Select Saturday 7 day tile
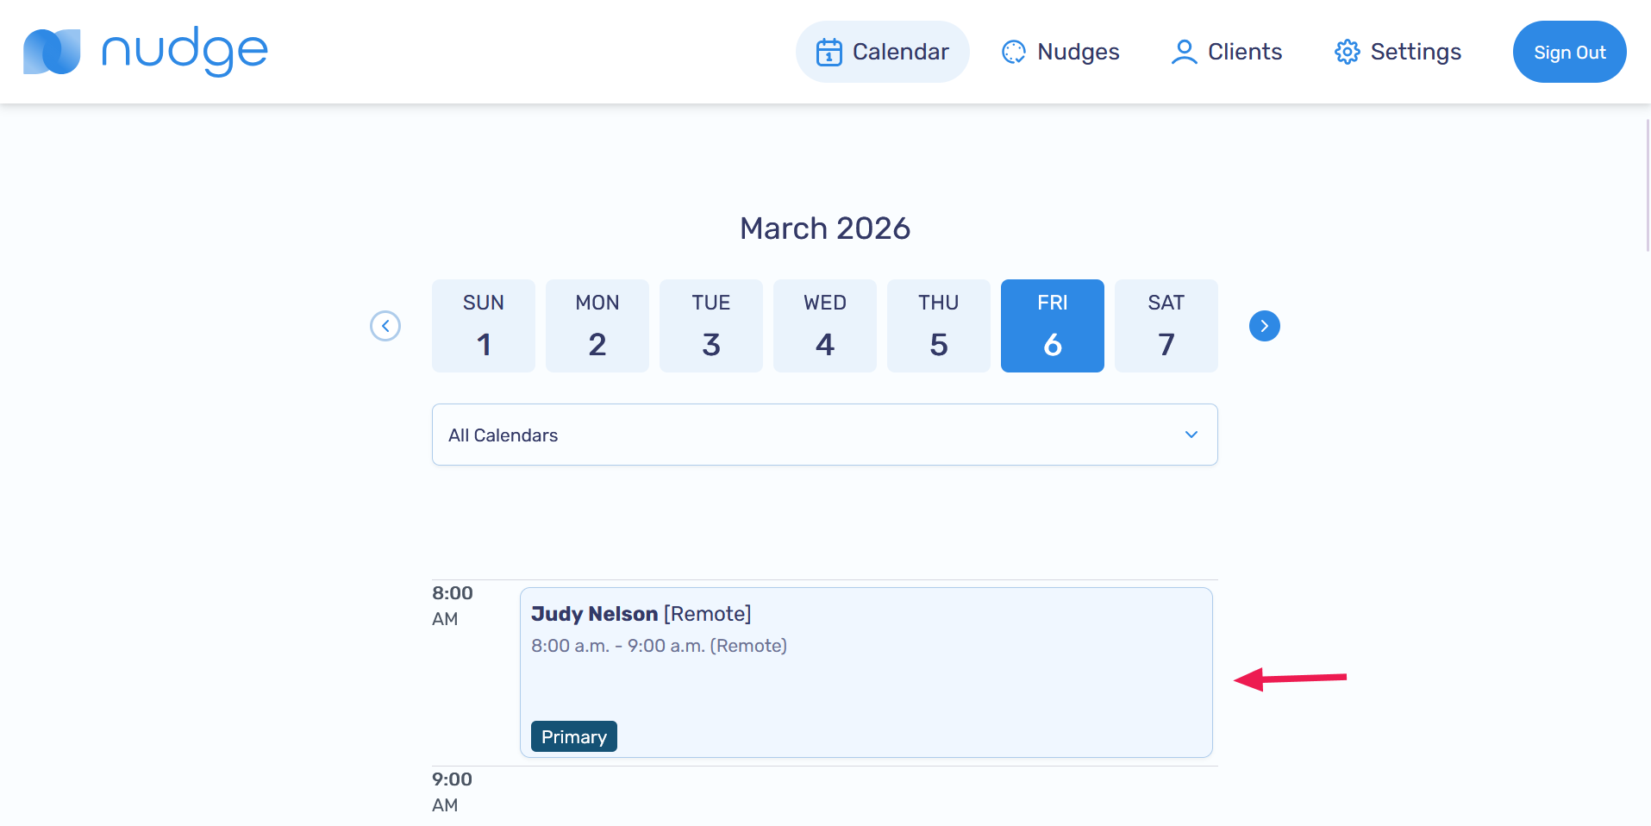This screenshot has width=1651, height=826. (x=1166, y=326)
